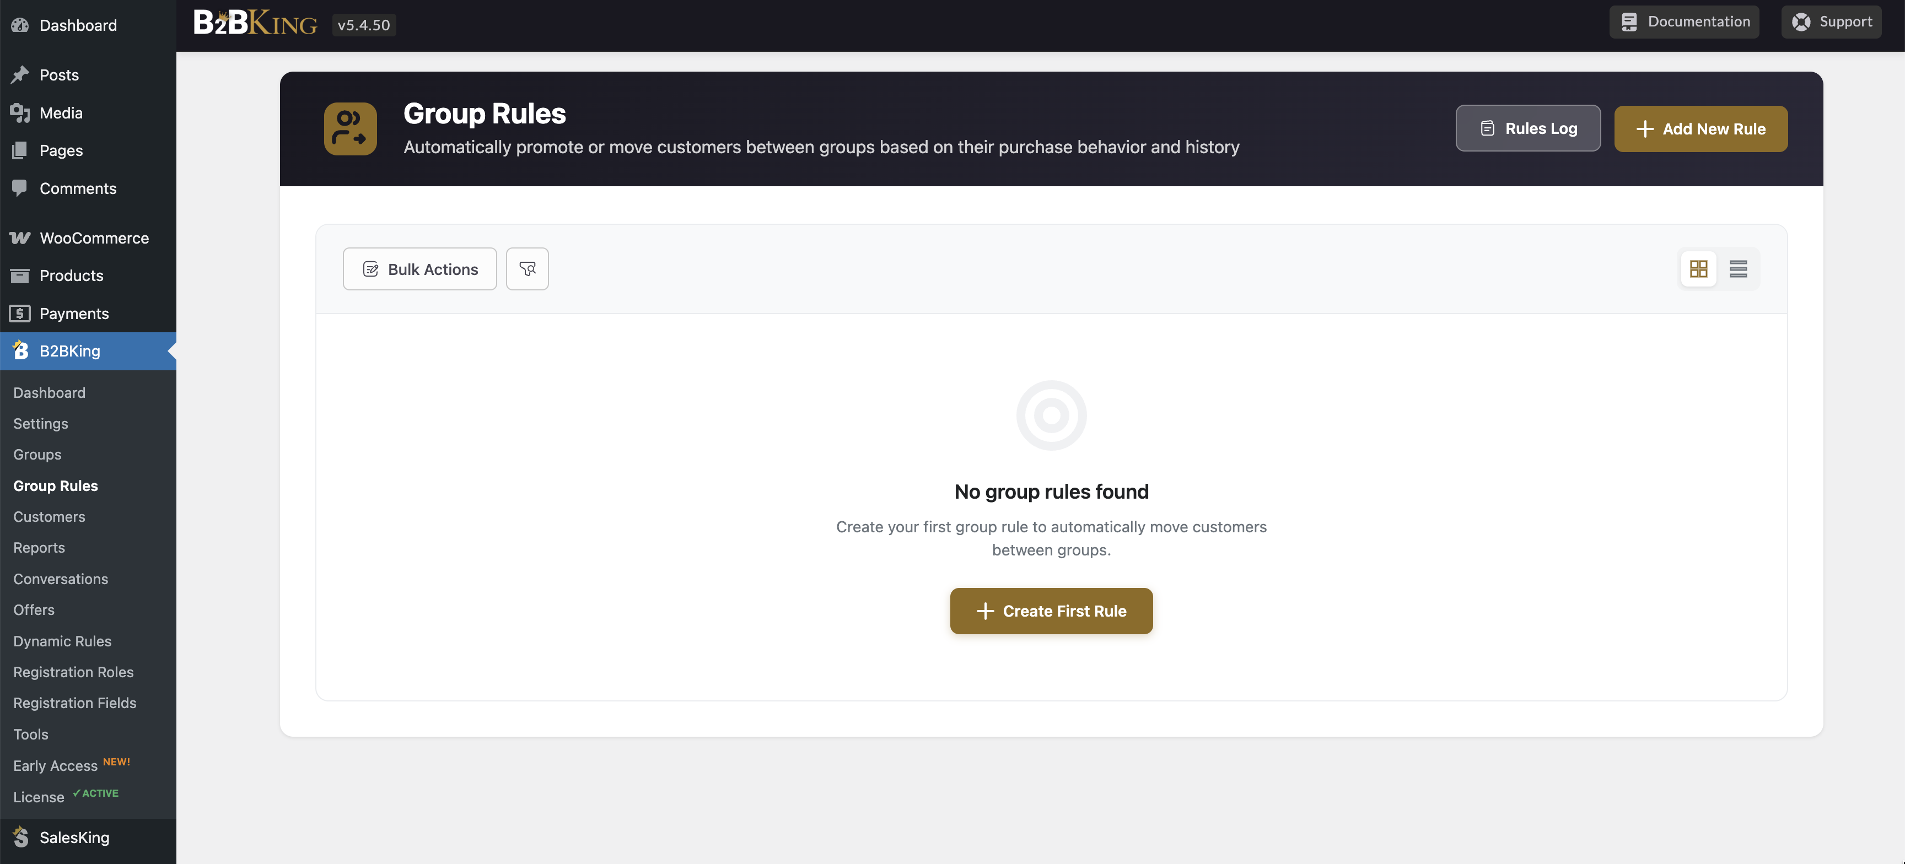Viewport: 1905px width, 864px height.
Task: Open Early Access submenu item
Action: tap(56, 766)
